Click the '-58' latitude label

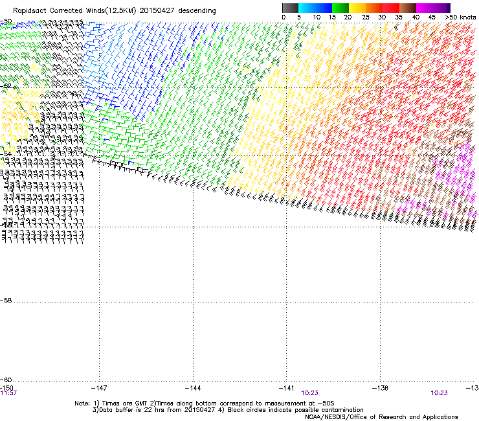pyautogui.click(x=6, y=301)
